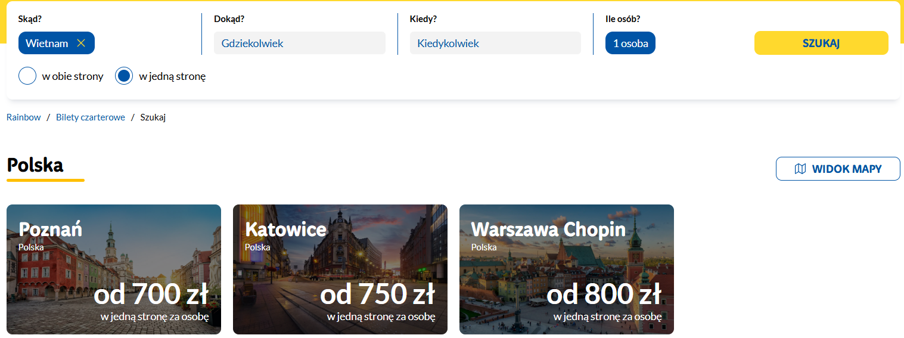904x338 pixels.
Task: Click the 'Szukaj' breadcrumb item
Action: coord(153,117)
